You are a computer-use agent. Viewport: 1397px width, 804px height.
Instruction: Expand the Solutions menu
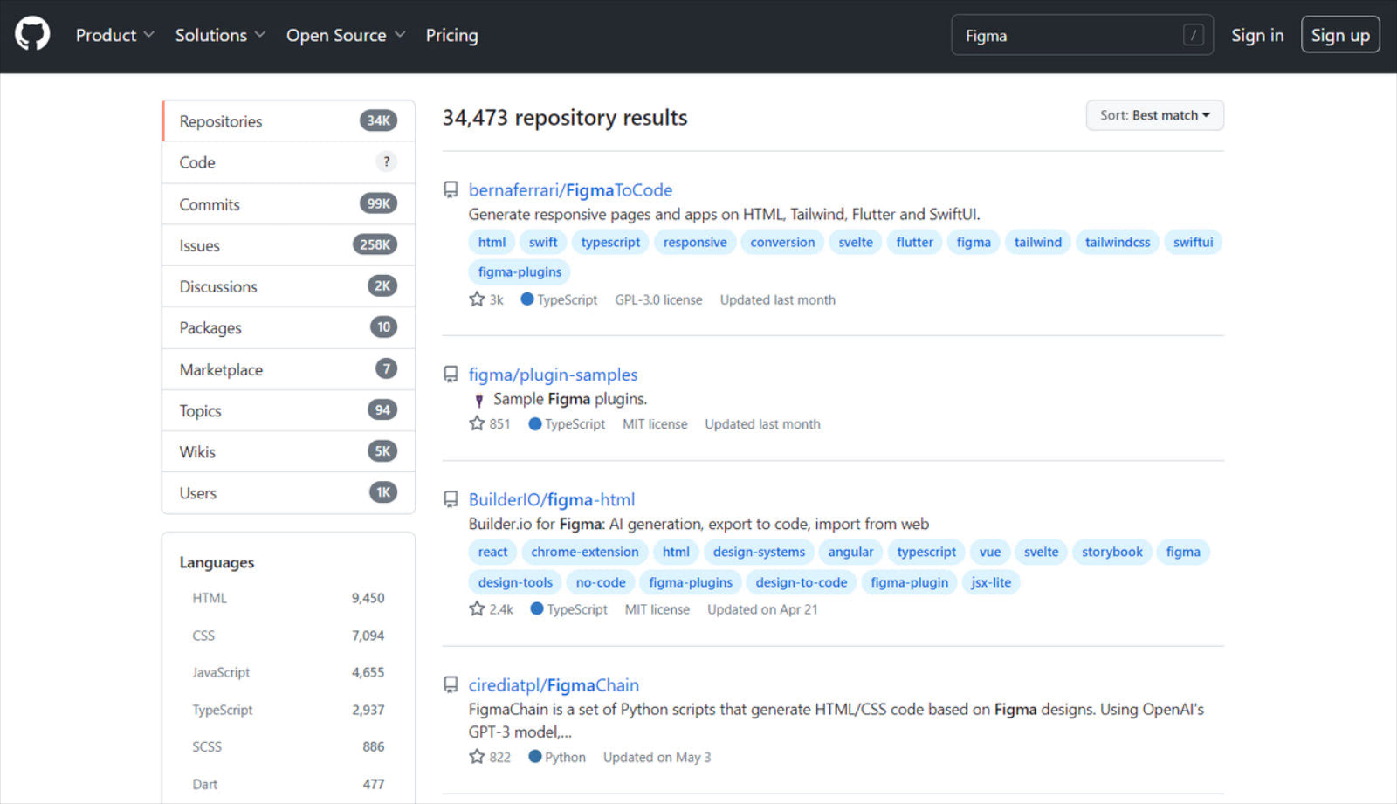tap(220, 35)
